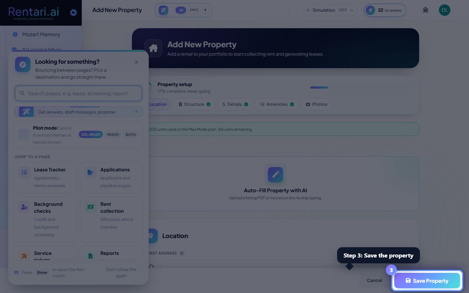Click the Cancel button

point(374,281)
